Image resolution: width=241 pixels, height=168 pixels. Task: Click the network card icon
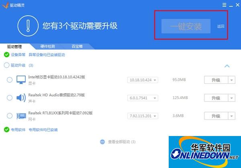21,116
